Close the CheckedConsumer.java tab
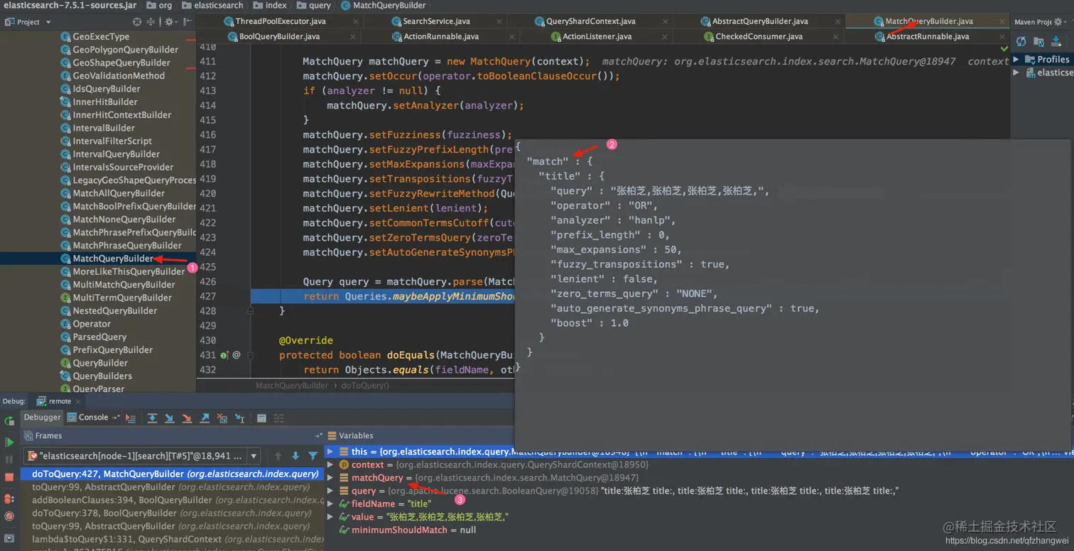Viewport: 1074px width, 551px height. click(835, 36)
